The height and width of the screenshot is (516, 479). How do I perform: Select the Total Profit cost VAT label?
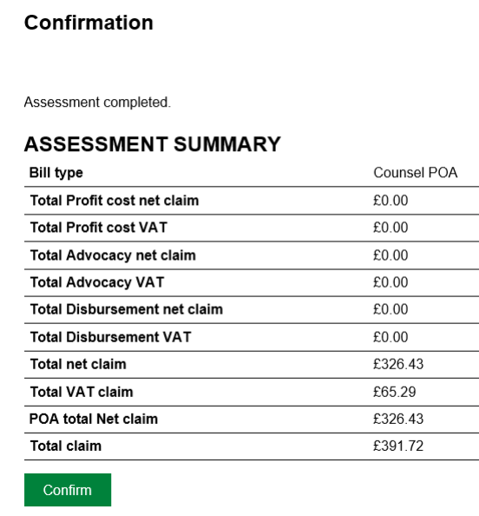pyautogui.click(x=99, y=228)
